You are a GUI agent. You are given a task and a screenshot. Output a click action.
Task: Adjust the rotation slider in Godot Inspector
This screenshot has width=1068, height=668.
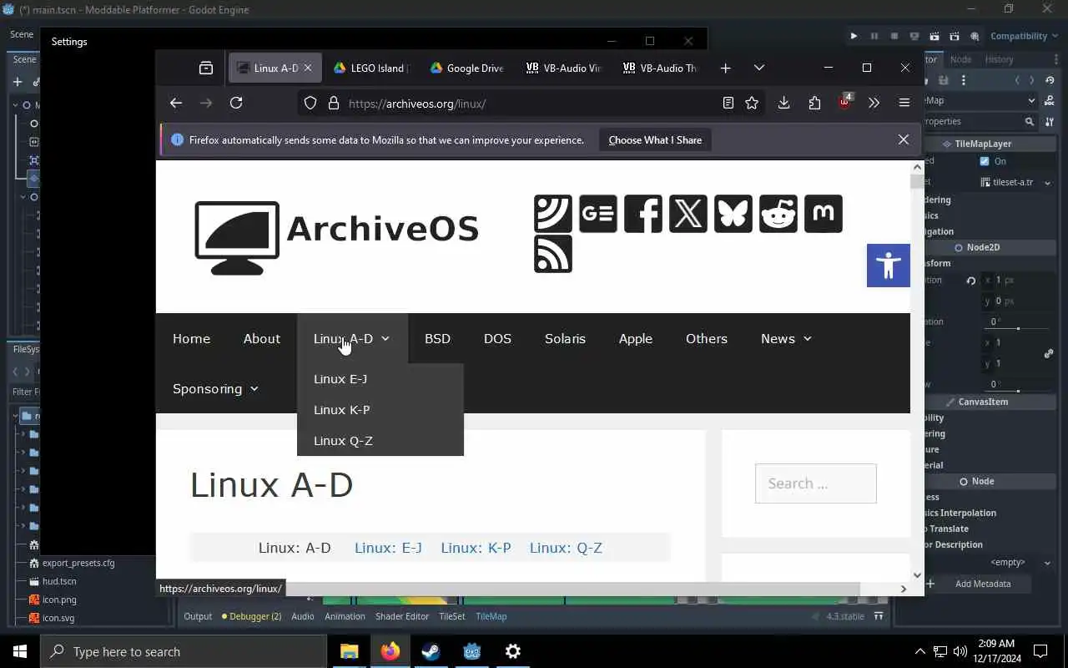point(1018,328)
